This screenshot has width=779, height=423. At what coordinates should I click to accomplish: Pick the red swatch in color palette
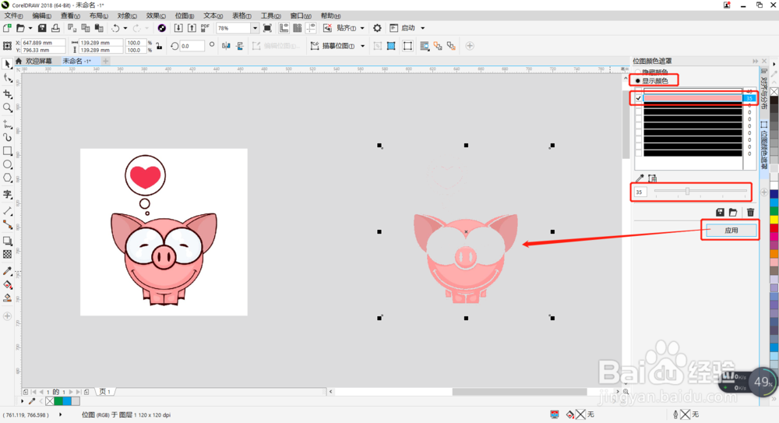(x=774, y=227)
